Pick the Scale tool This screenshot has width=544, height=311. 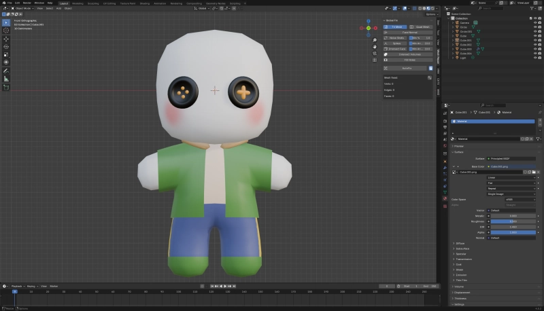(x=6, y=54)
